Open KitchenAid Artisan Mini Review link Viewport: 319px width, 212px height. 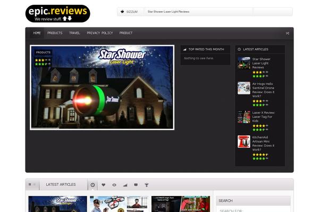(263, 144)
